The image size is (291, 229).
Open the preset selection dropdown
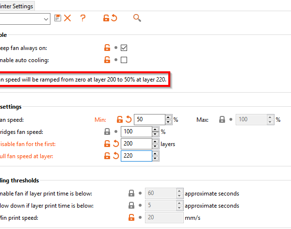(46, 18)
